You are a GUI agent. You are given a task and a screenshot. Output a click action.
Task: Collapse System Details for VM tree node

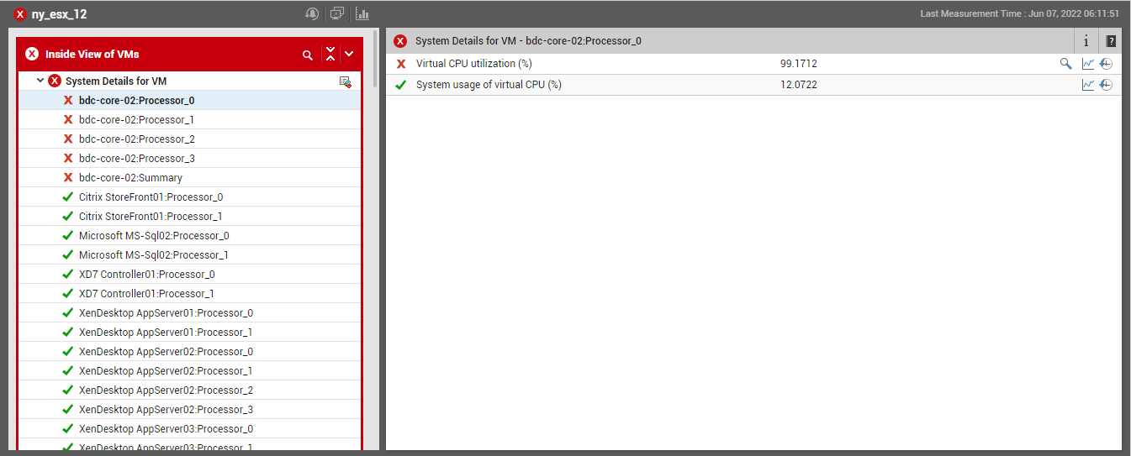click(40, 81)
